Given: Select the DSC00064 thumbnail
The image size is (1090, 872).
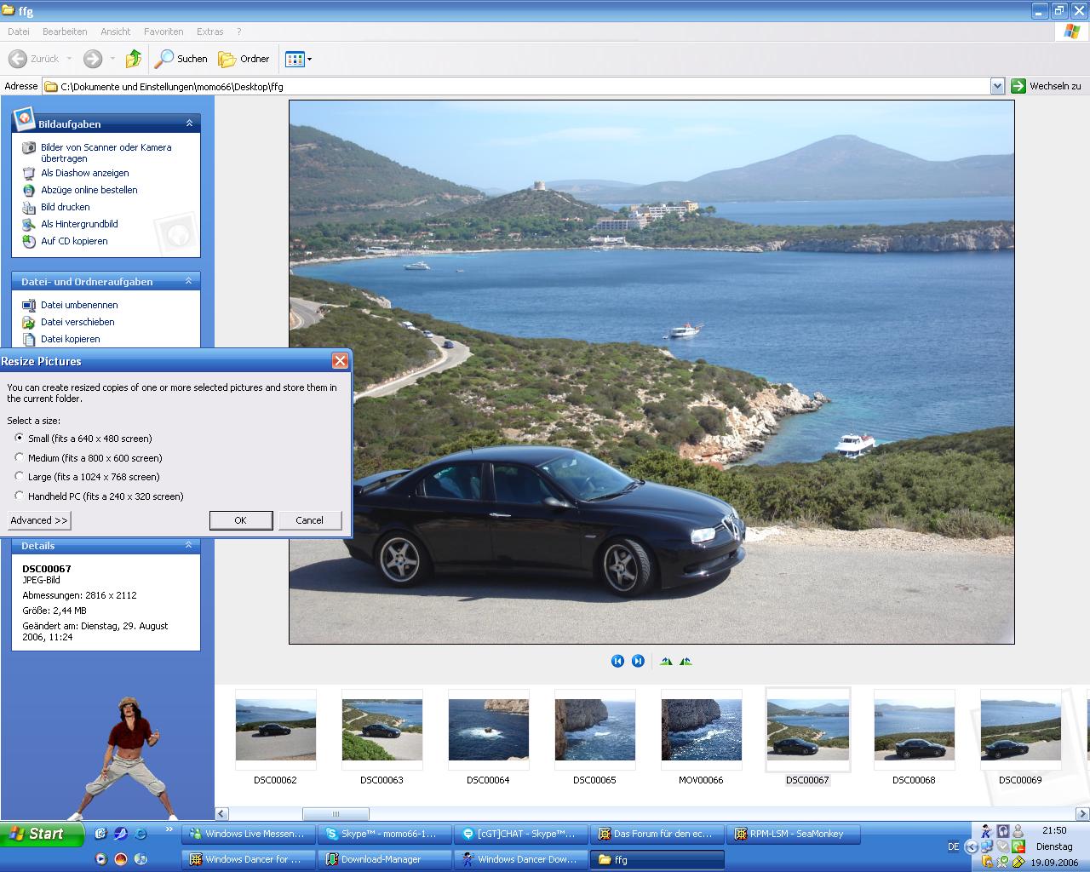Looking at the screenshot, I should 488,730.
